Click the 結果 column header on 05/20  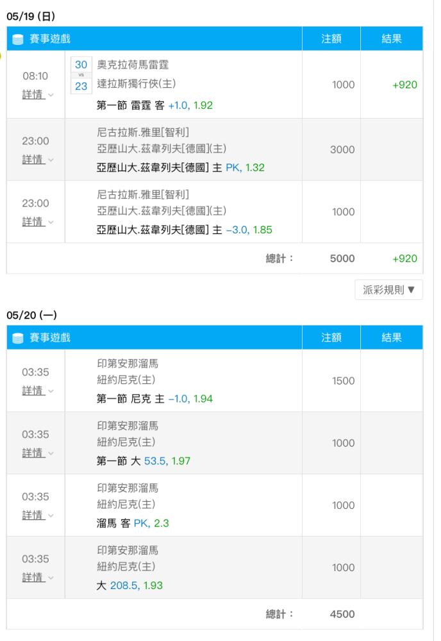click(392, 338)
